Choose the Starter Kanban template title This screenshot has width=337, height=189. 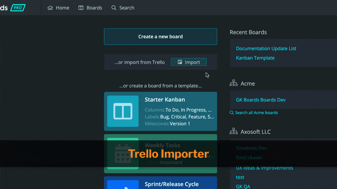[x=165, y=100]
